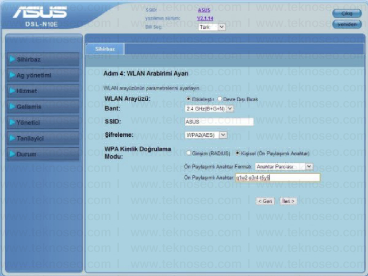Open the ASUS SSID link
The width and height of the screenshot is (368, 276).
(x=204, y=10)
